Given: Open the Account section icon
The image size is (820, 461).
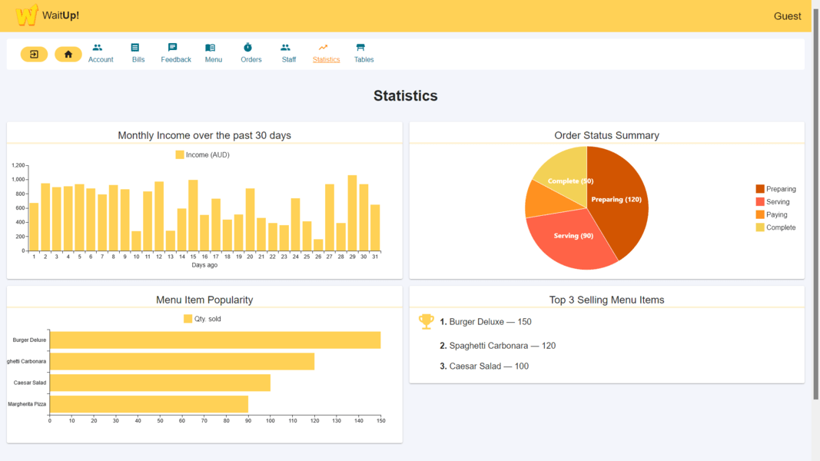Looking at the screenshot, I should coord(98,48).
